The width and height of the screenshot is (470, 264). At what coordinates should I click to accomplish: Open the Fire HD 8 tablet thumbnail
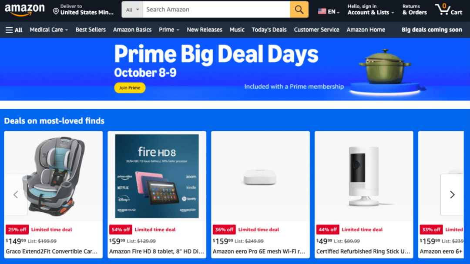point(157,176)
